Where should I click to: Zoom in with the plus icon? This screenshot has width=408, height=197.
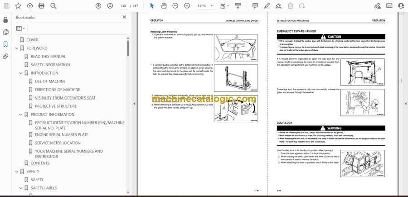pyautogui.click(x=187, y=6)
